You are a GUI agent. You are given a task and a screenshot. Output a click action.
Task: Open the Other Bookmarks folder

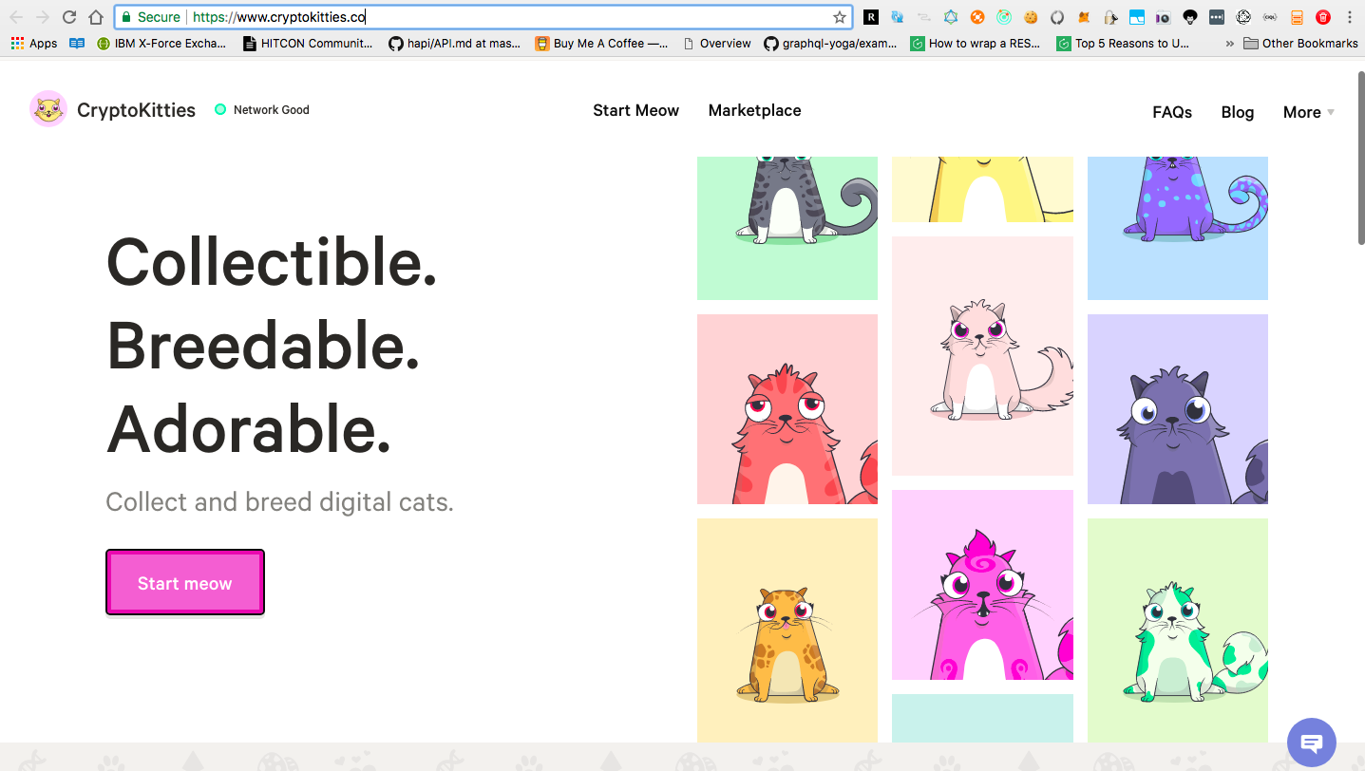point(1300,43)
